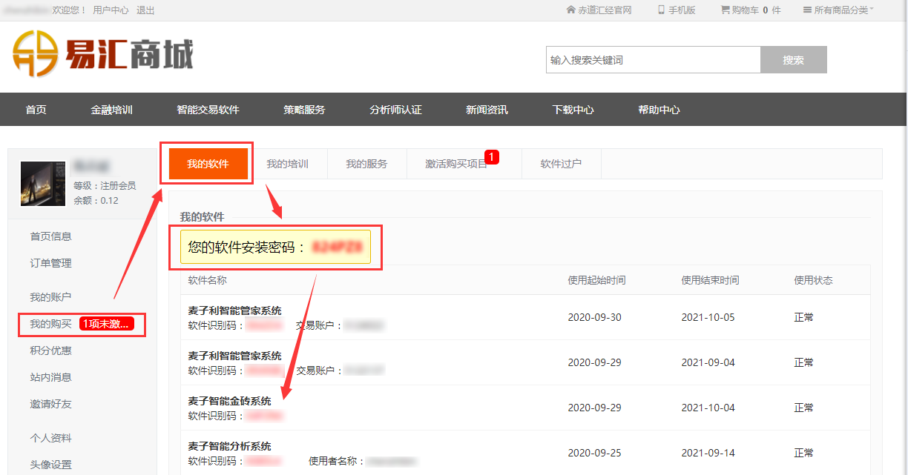Open the 帮助中心 navigation item
This screenshot has width=908, height=475.
(659, 110)
